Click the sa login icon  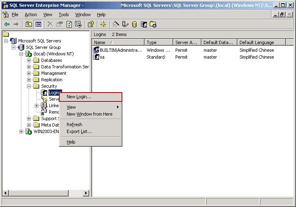[96, 57]
